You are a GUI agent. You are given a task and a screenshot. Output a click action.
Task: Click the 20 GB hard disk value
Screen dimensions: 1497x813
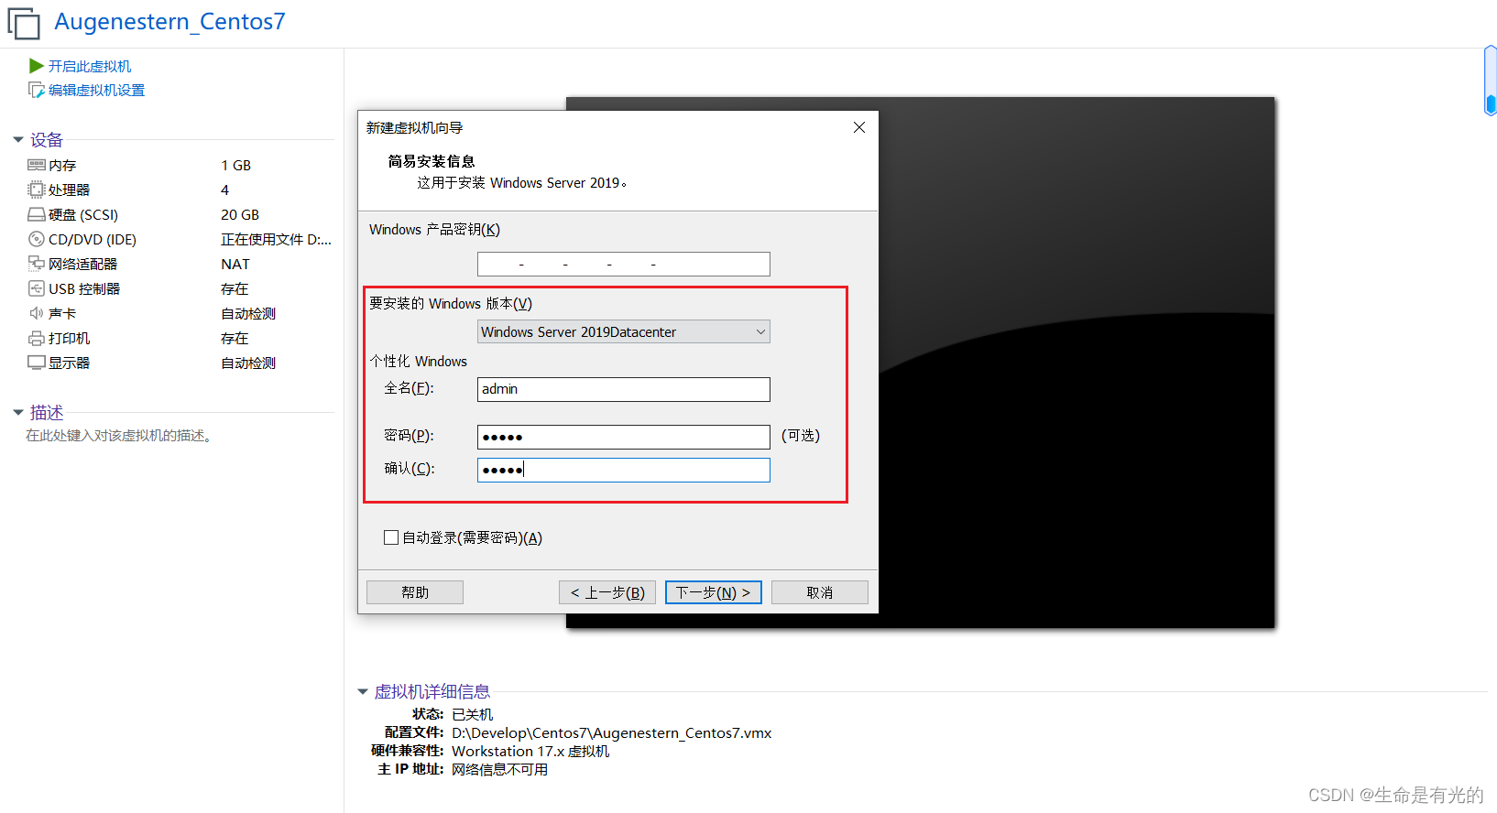240,214
